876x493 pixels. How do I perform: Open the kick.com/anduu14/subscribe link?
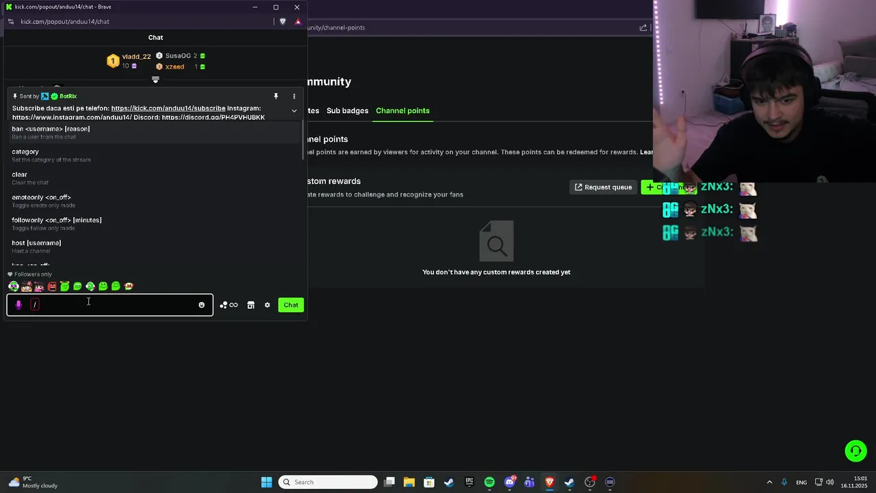click(168, 108)
